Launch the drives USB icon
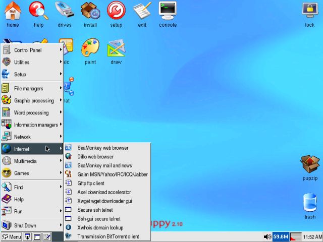This screenshot has height=242, width=323. click(64, 10)
